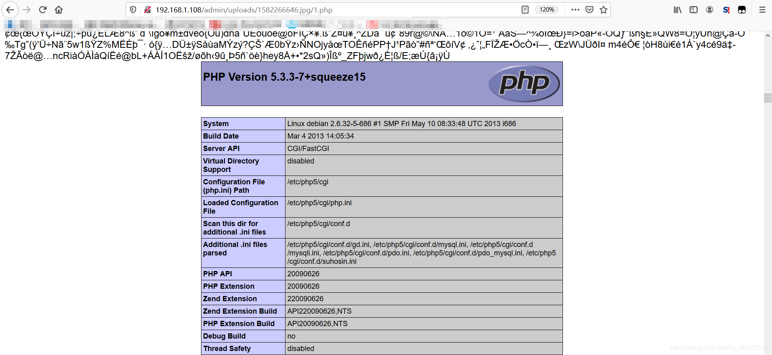
Task: Click the PHP API label cell
Action: click(243, 274)
